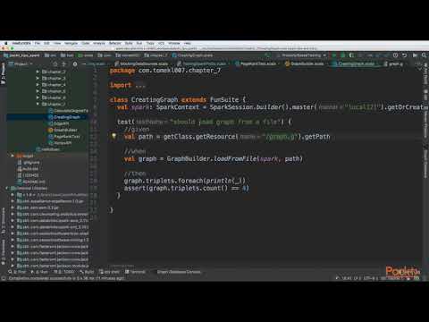Click the Search Everywhere magnifier icon

click(424, 55)
